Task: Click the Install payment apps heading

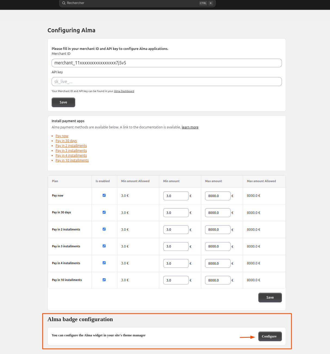Action: (x=68, y=121)
